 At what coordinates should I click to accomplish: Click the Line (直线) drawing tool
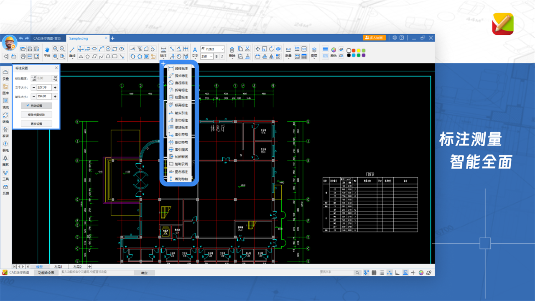(x=72, y=51)
